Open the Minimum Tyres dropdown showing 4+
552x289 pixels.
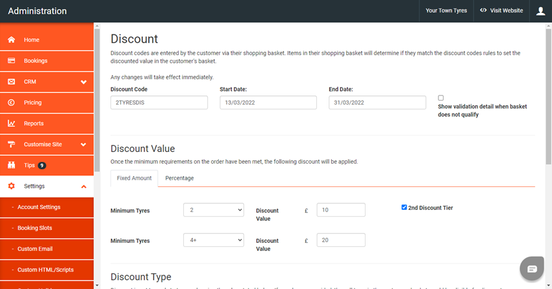pyautogui.click(x=213, y=240)
